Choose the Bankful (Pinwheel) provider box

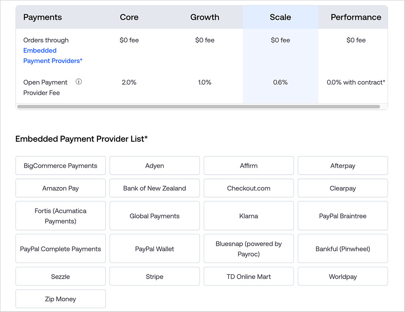click(x=343, y=248)
